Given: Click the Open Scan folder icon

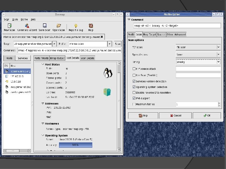Looking at the screenshot, I should click(59, 26).
